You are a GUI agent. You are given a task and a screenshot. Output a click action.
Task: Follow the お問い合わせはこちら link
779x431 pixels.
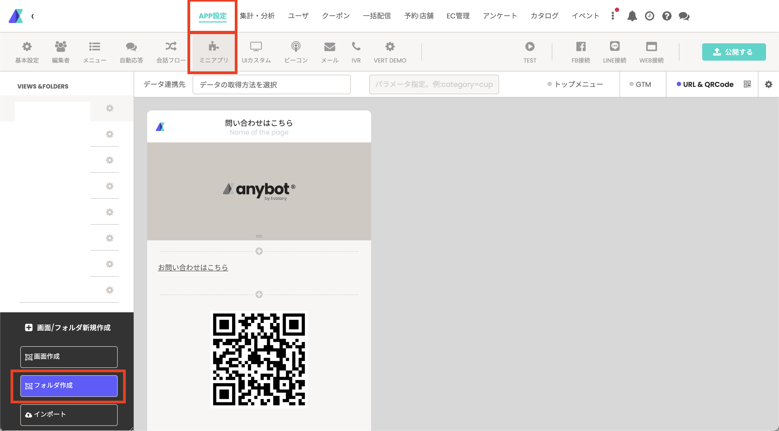pos(193,267)
